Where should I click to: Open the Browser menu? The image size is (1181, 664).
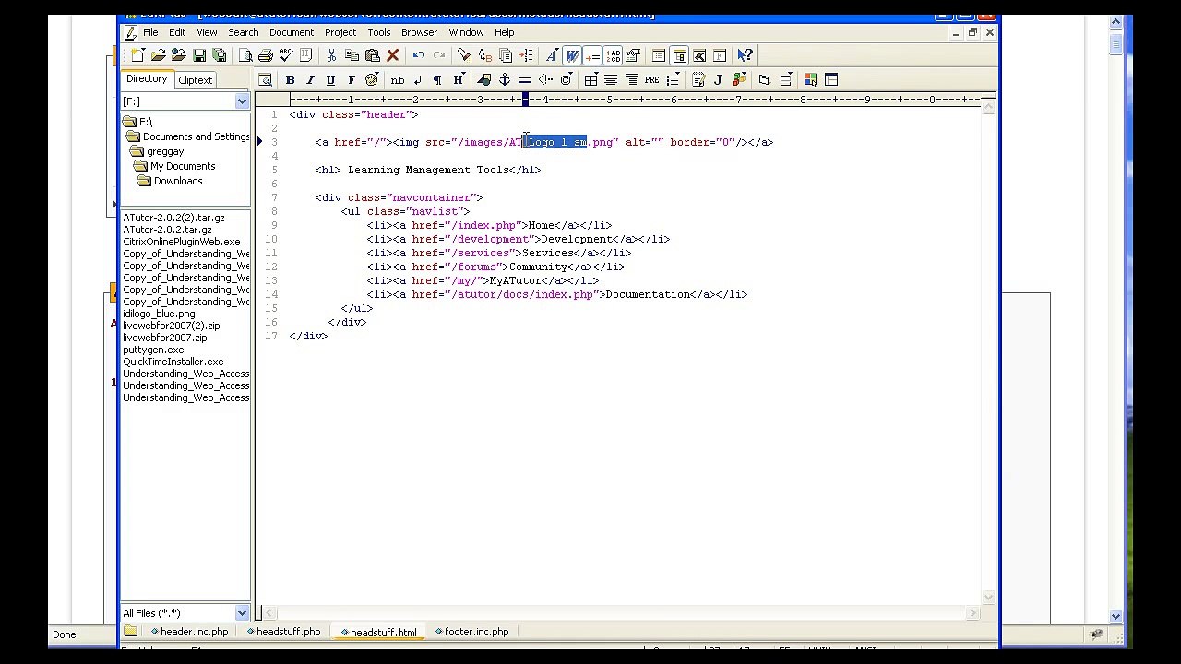(419, 32)
